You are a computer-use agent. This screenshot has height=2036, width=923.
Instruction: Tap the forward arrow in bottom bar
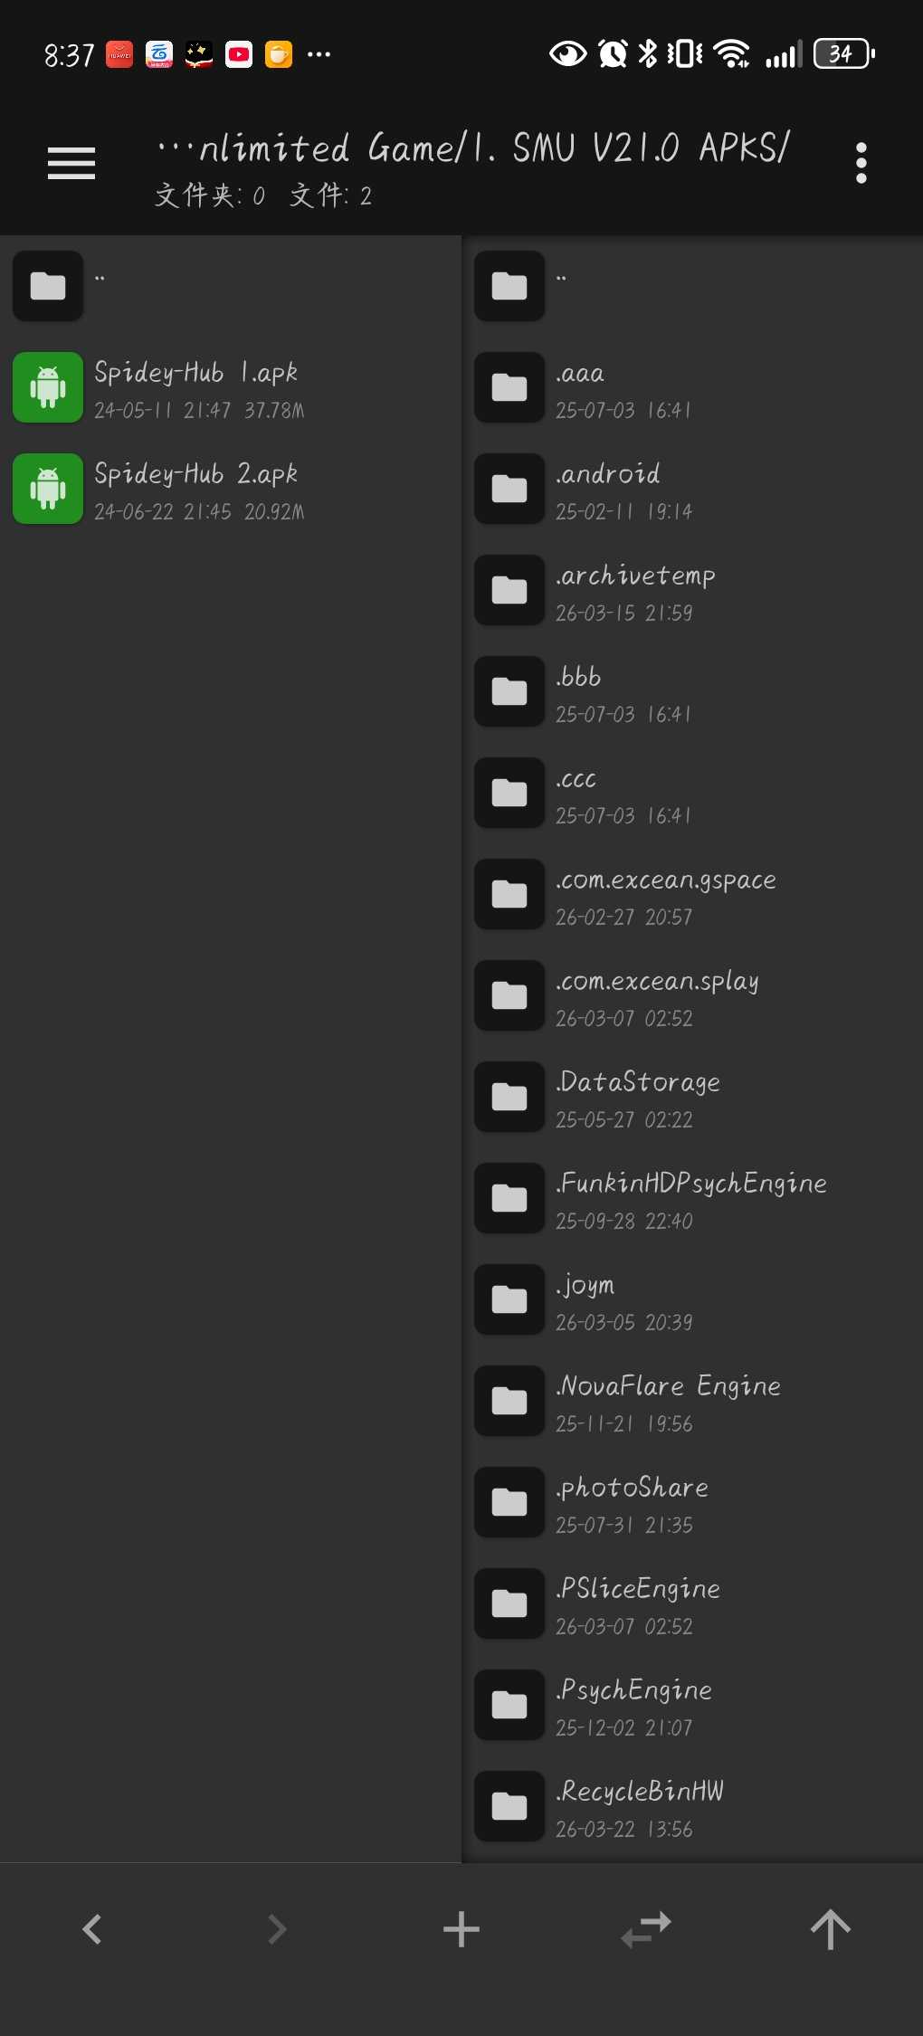tap(277, 1928)
